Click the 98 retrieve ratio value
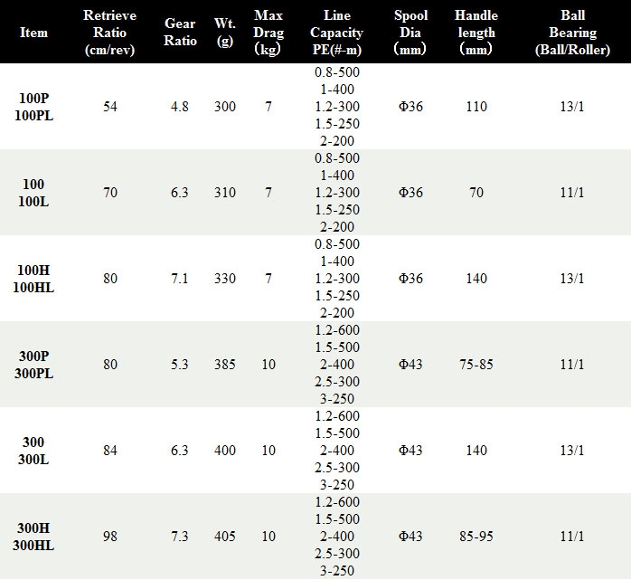 (110, 537)
